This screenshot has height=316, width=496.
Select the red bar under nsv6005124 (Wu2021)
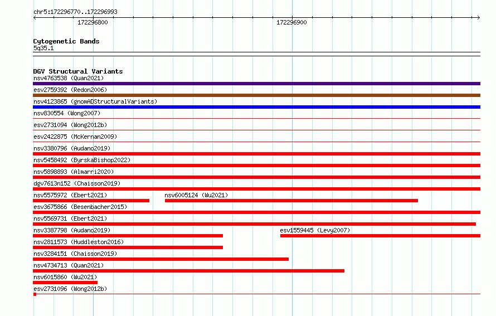(291, 201)
